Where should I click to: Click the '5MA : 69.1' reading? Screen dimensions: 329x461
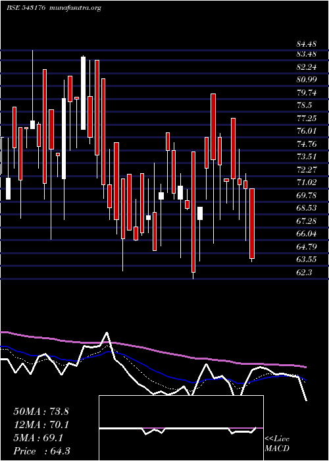point(38,438)
